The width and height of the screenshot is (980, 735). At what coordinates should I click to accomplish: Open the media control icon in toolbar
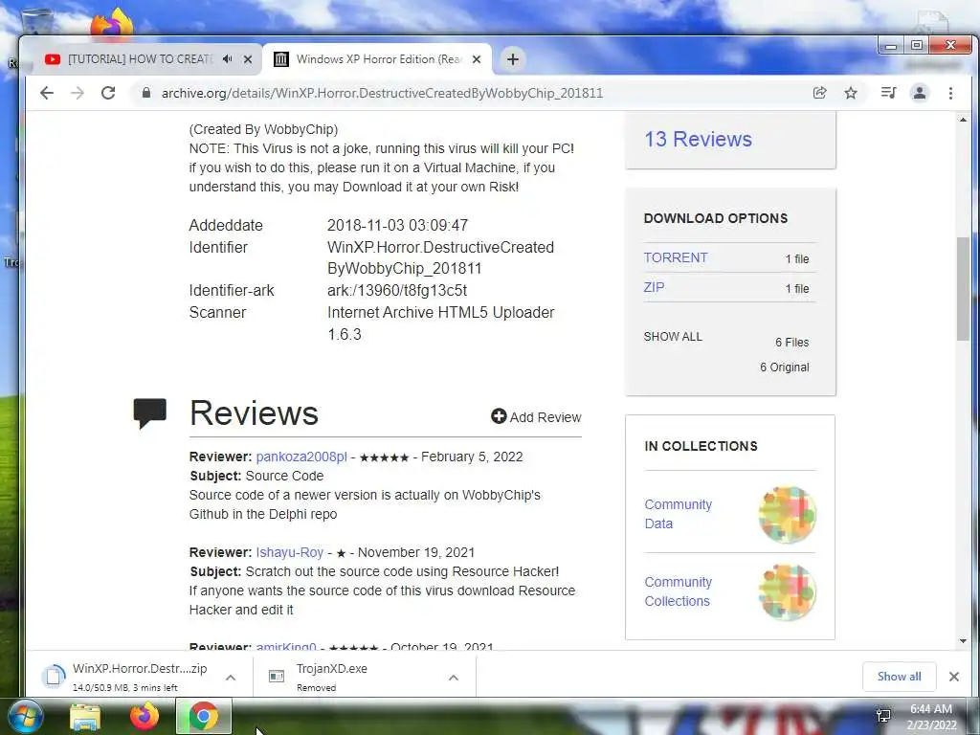click(x=888, y=93)
